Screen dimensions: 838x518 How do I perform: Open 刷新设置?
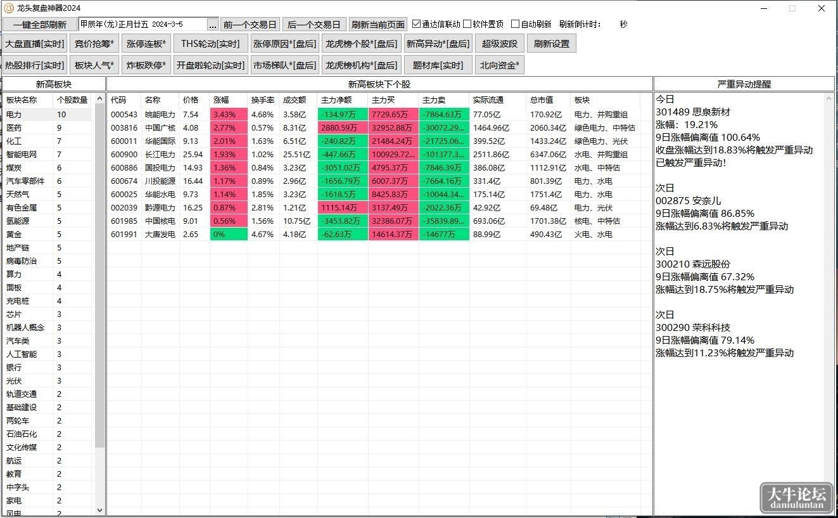click(x=552, y=44)
